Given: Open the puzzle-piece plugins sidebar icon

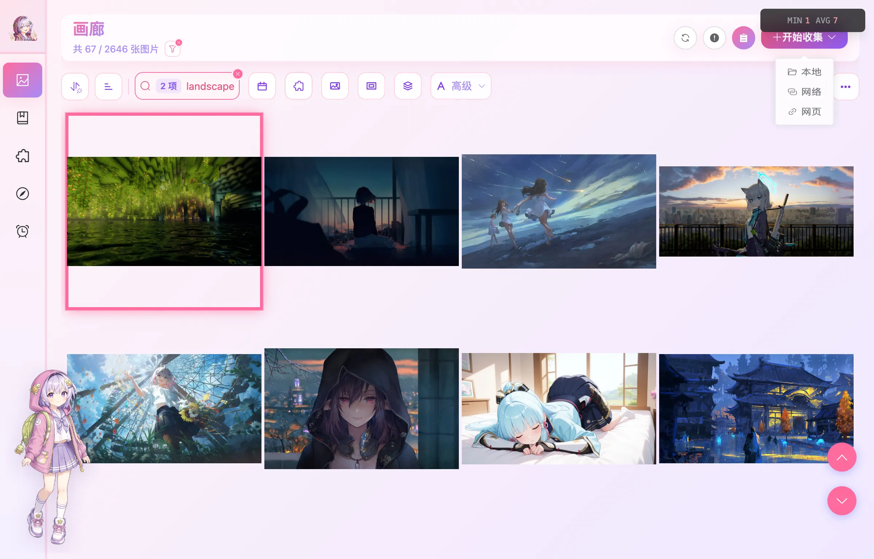Looking at the screenshot, I should [x=23, y=156].
